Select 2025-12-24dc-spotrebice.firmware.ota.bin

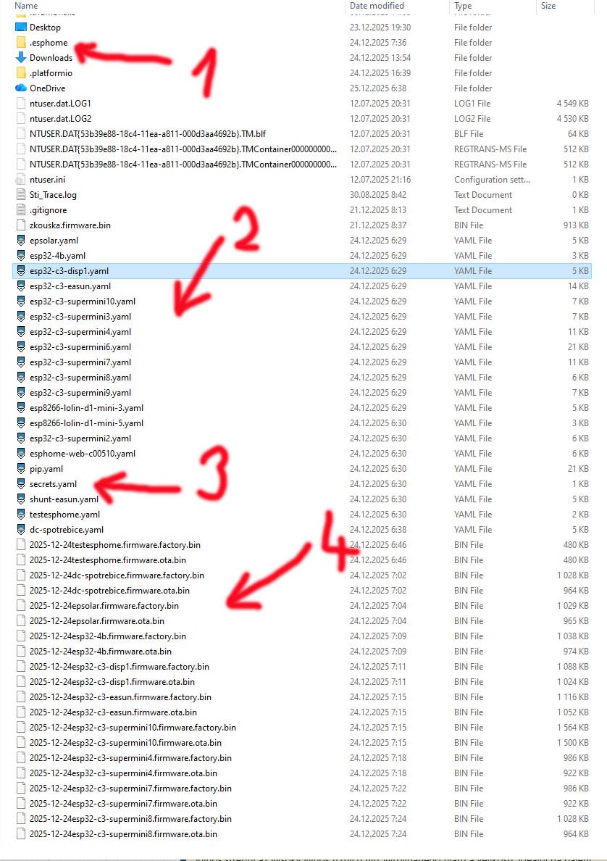pos(110,590)
